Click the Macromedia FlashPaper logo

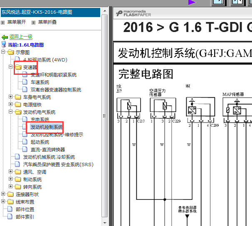pyautogui.click(x=133, y=13)
